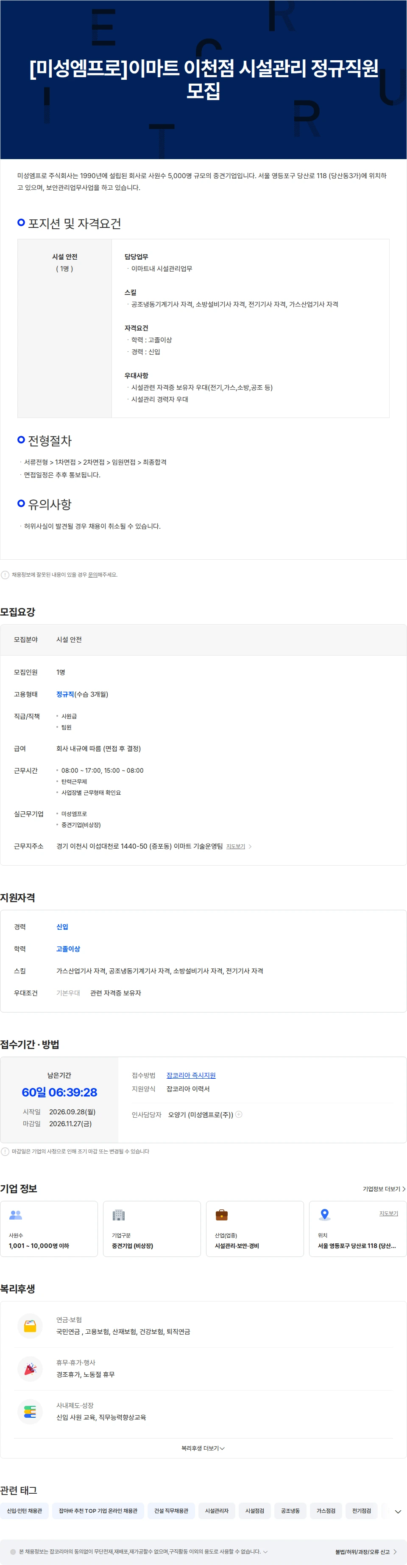Click the 오양기 (미성엠프로(주)) contact name

(x=201, y=1115)
